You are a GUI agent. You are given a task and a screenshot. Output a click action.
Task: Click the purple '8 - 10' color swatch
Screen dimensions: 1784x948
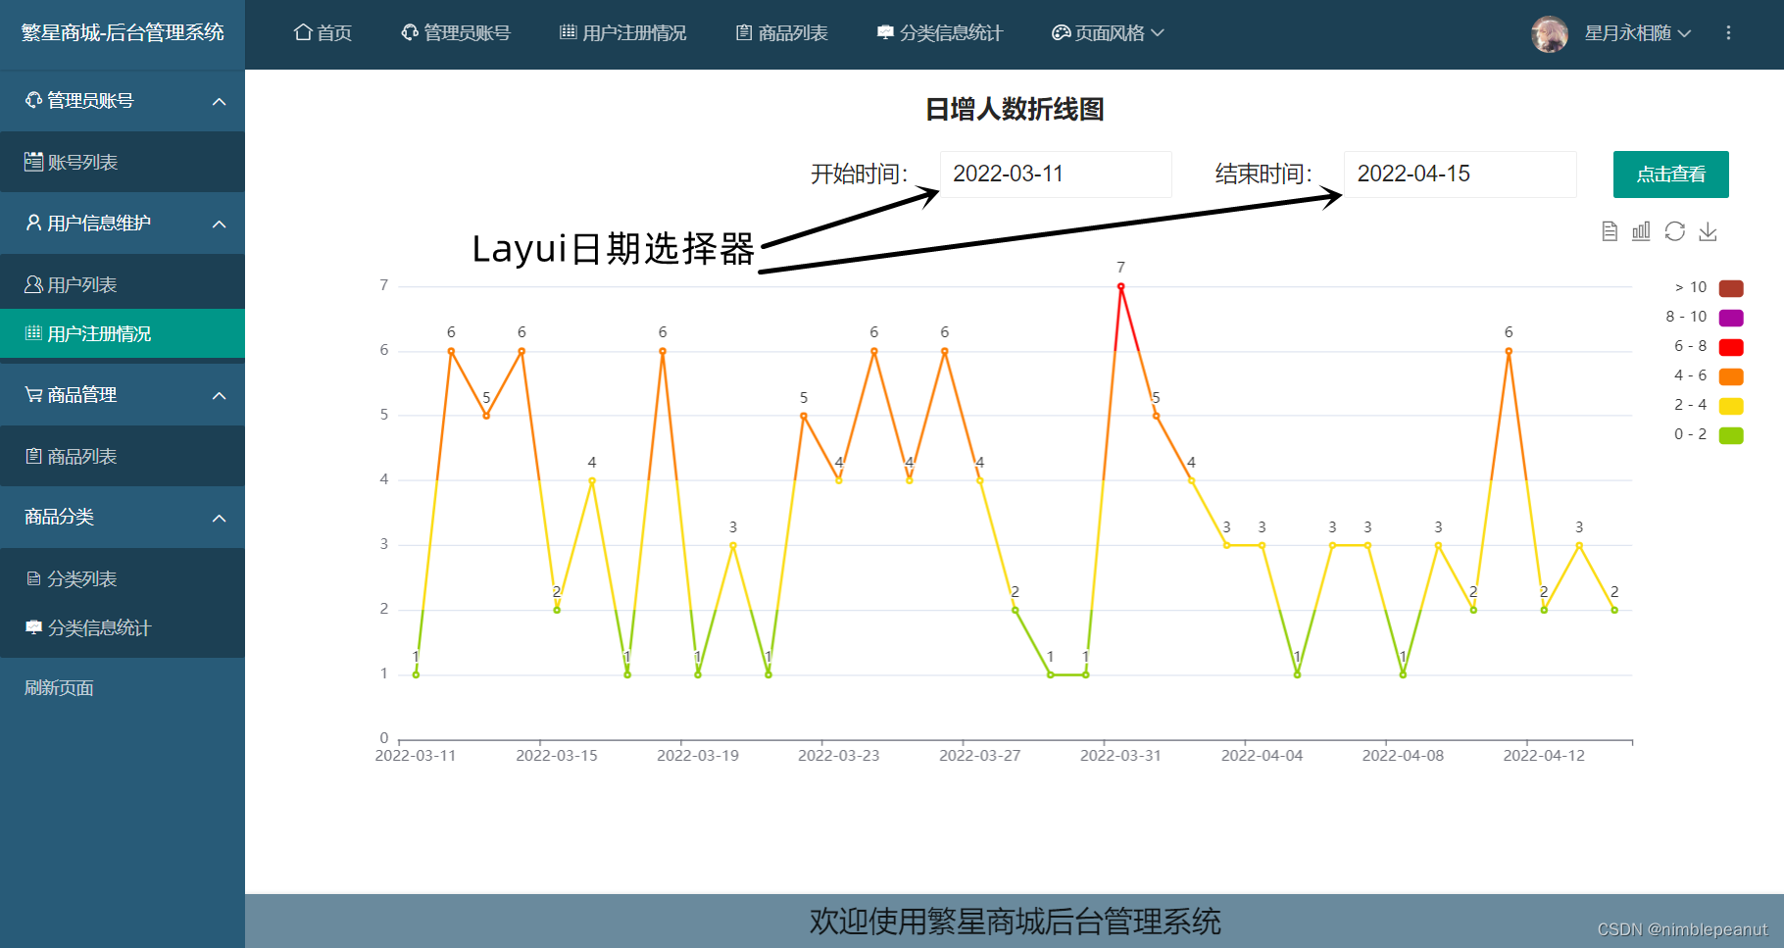click(x=1731, y=317)
